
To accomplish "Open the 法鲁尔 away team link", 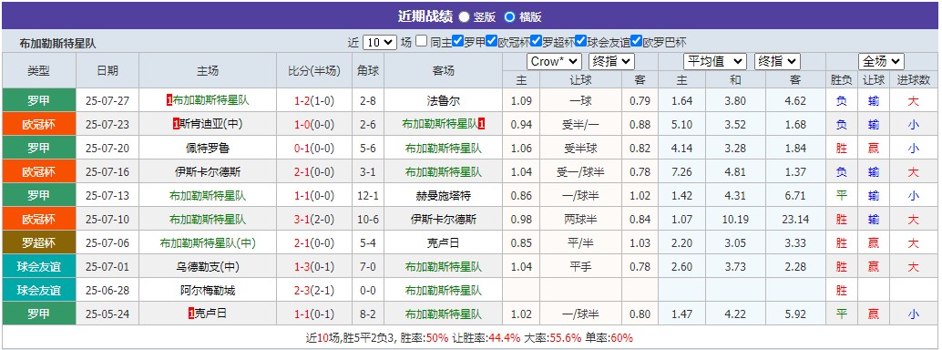I will 444,100.
